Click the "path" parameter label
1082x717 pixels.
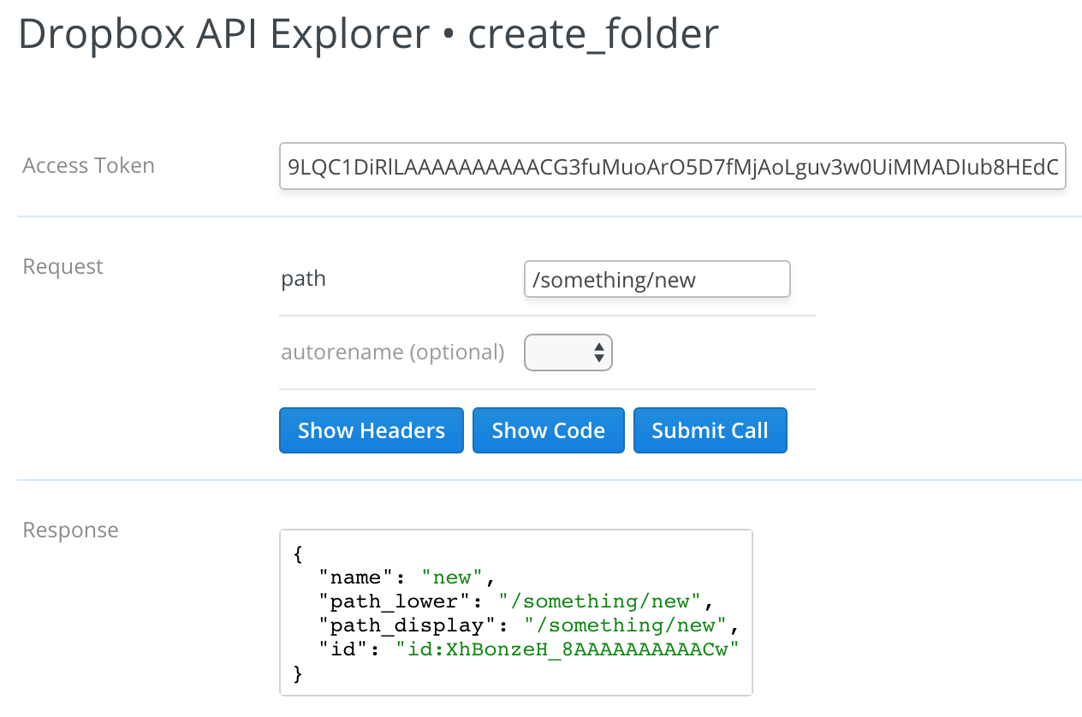[x=303, y=279]
